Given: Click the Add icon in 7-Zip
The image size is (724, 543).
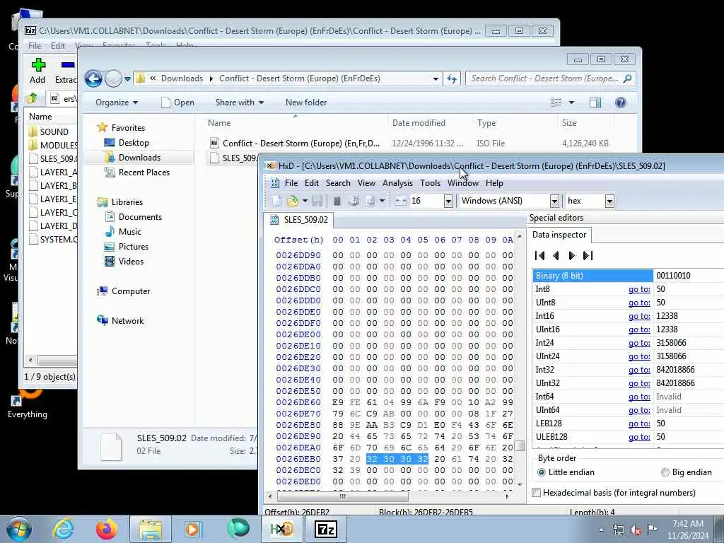Looking at the screenshot, I should click(x=38, y=71).
